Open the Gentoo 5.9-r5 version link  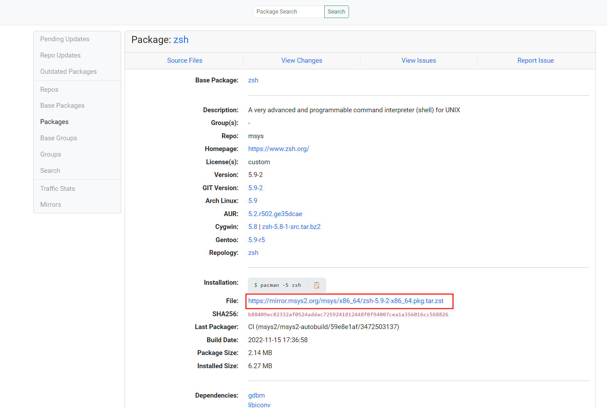(x=256, y=240)
